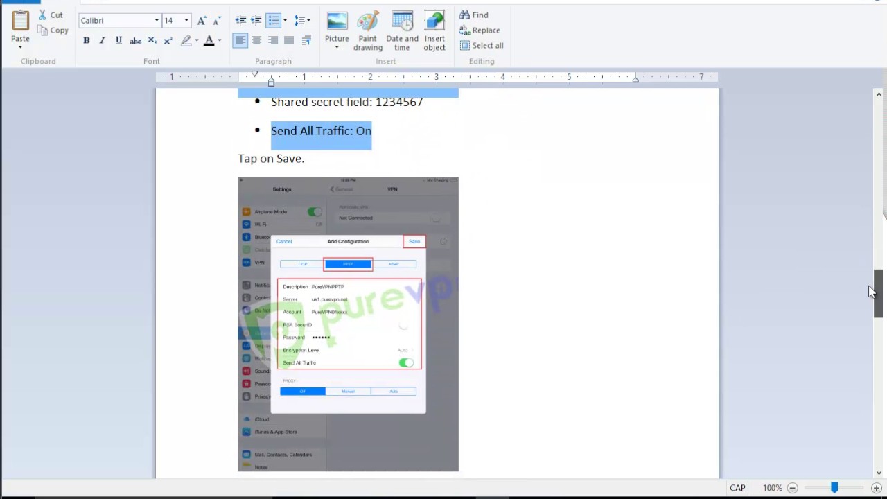Open the Picture dropdown arrow
887x499 pixels.
(337, 48)
